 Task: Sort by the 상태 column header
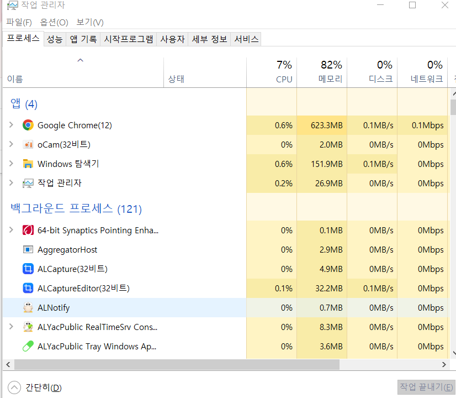tap(205, 72)
